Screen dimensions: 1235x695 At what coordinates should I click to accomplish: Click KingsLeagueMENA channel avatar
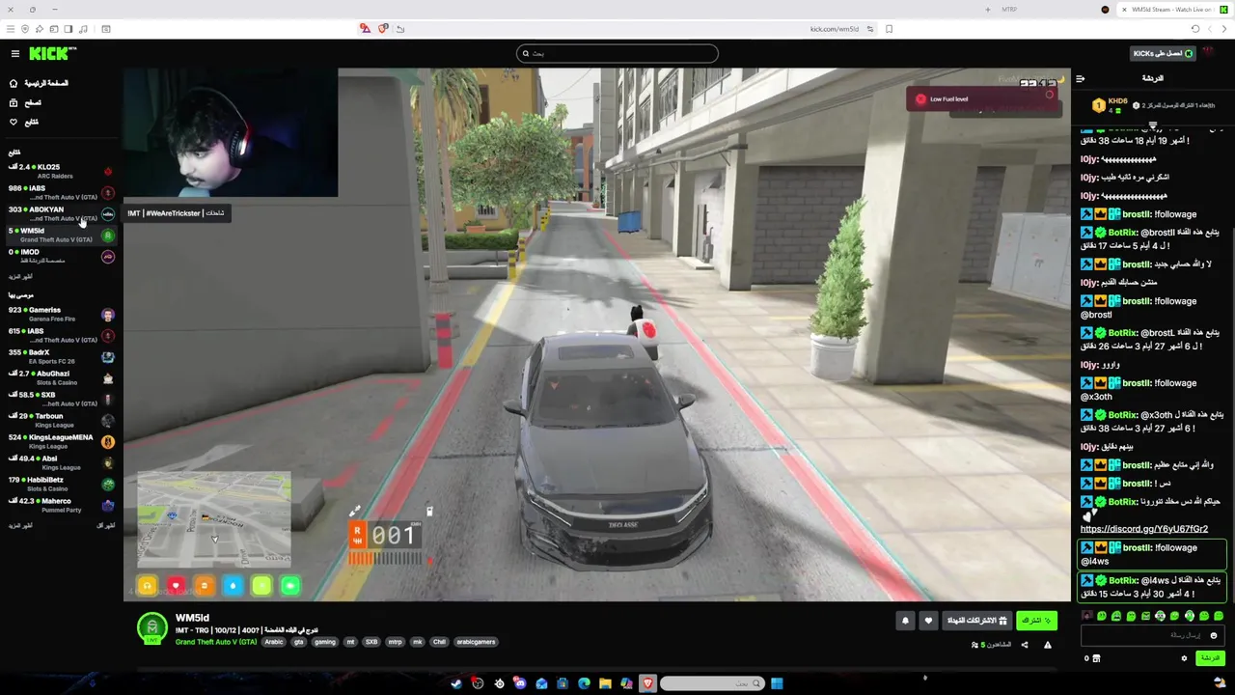[x=107, y=442]
